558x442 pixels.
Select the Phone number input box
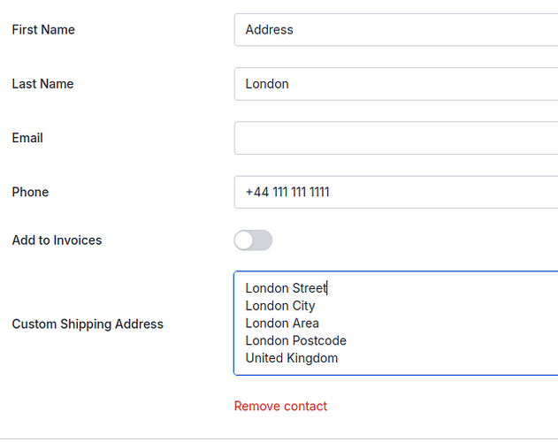click(395, 192)
